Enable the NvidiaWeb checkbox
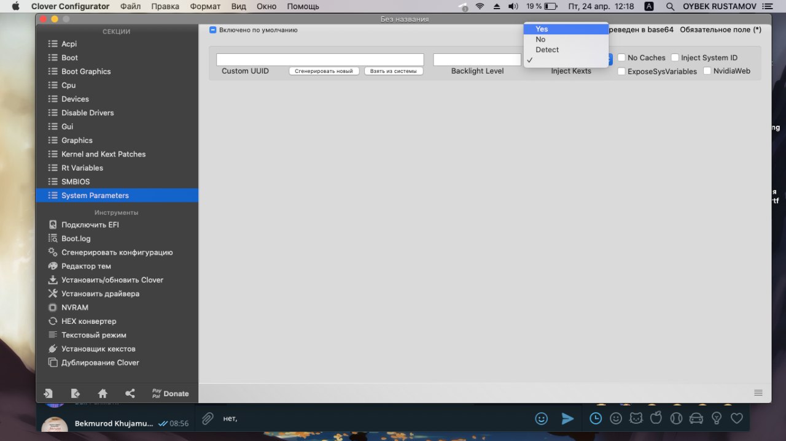Viewport: 786px width, 441px height. coord(707,71)
